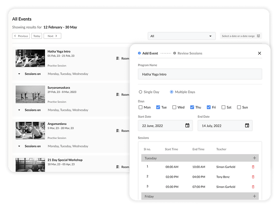Open the Start Date calendar picker icon
This screenshot has width=279, height=209.
(187, 126)
